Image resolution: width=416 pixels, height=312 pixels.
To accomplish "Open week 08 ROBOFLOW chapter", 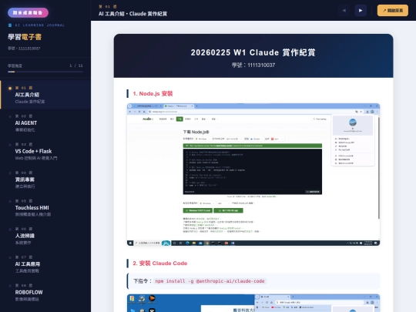I will (45, 292).
